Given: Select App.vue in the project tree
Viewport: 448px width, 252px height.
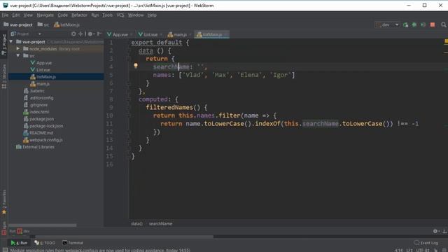Looking at the screenshot, I should (44, 63).
